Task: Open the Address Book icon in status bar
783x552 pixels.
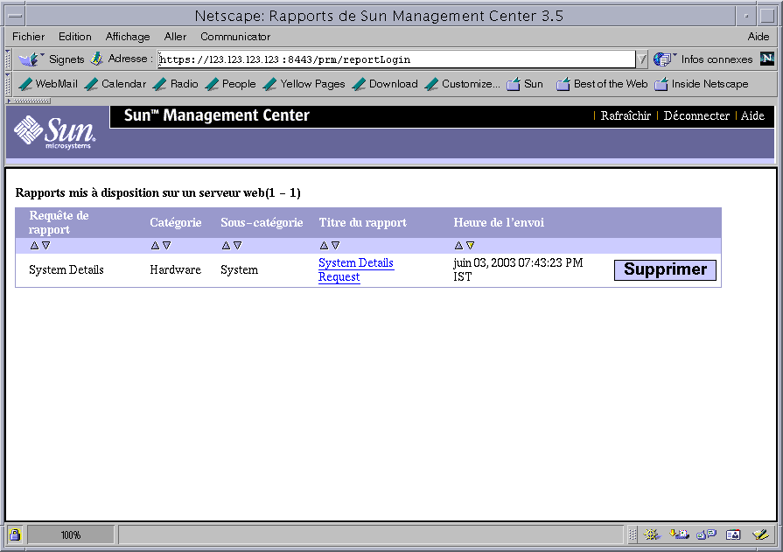Action: 733,535
